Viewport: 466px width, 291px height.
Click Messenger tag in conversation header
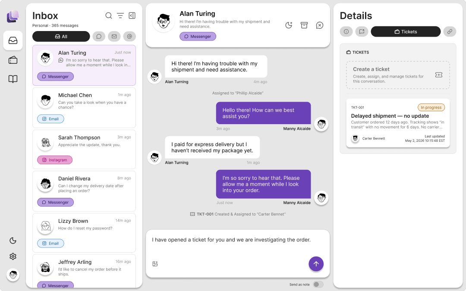[198, 36]
